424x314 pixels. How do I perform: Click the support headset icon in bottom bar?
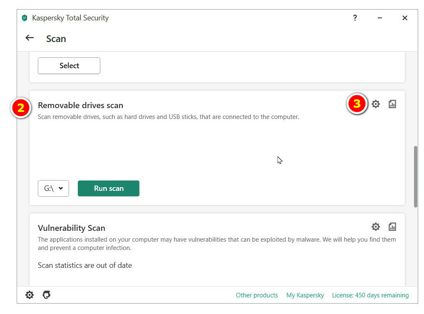point(47,295)
